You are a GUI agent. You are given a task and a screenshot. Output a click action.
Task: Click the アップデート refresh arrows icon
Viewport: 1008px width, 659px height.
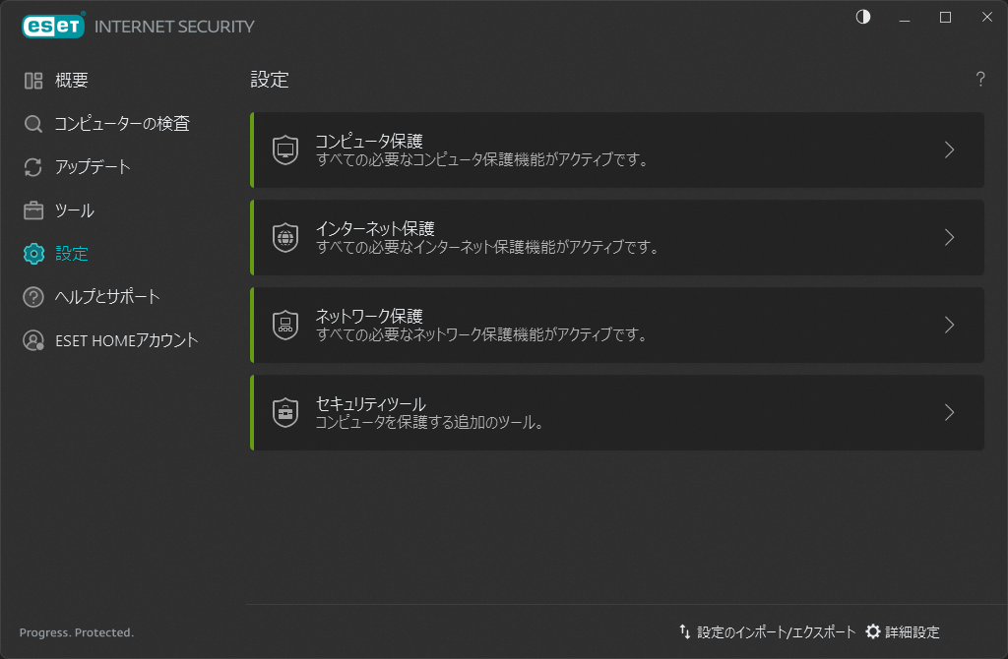coord(33,167)
